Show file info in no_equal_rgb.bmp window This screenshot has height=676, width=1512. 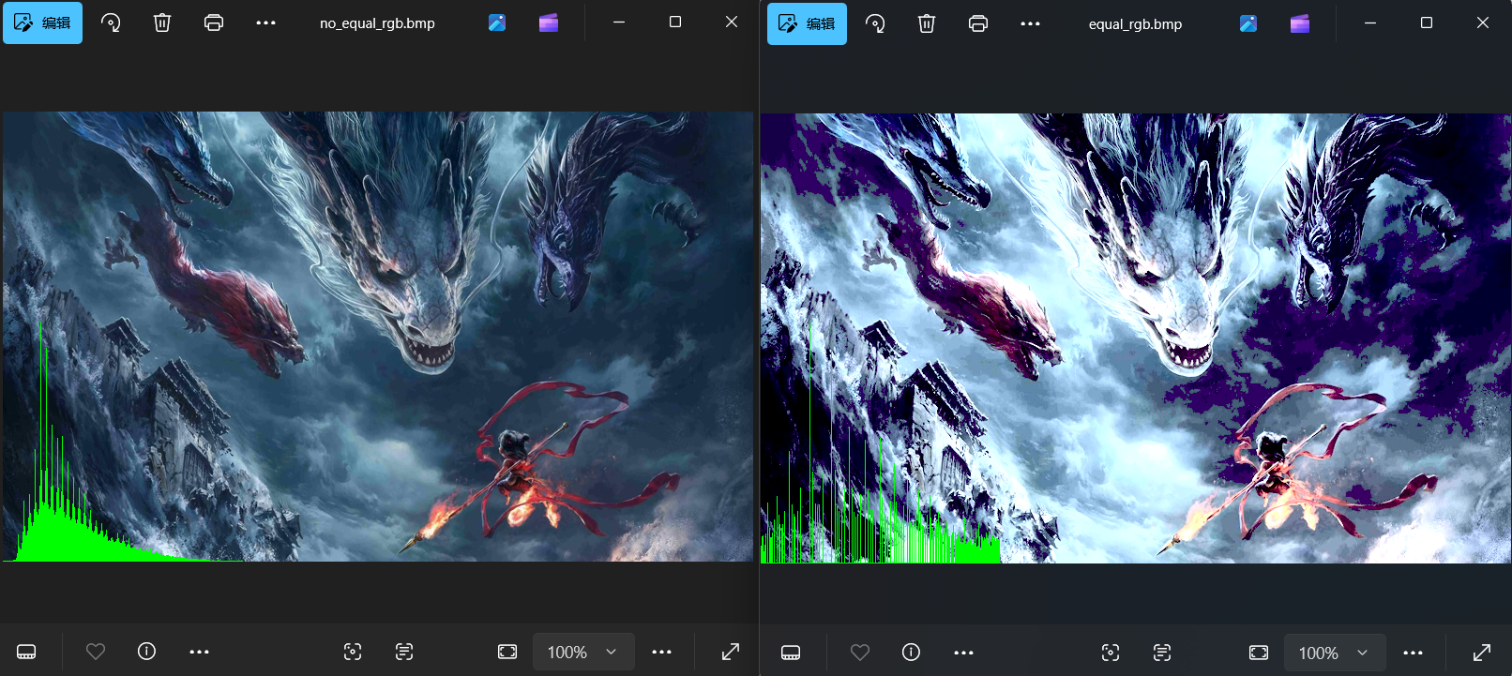click(146, 652)
